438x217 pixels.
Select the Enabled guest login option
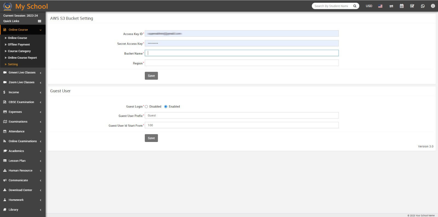coord(166,107)
